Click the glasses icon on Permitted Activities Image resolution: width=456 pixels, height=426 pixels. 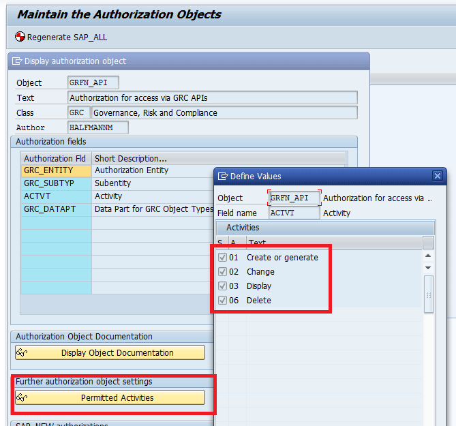click(22, 397)
